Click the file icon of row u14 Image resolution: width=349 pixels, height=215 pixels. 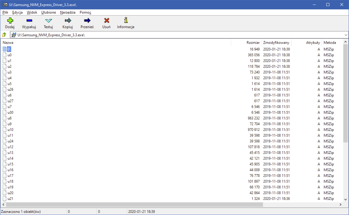[x=5, y=158]
